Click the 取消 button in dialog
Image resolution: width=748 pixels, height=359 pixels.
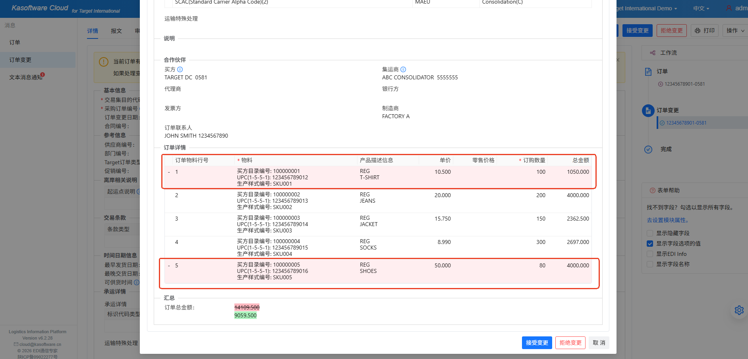[599, 343]
